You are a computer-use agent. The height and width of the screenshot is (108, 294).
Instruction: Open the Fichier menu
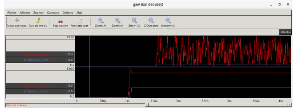pyautogui.click(x=12, y=13)
